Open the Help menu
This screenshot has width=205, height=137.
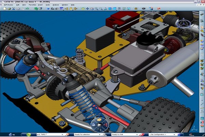click(x=73, y=5)
